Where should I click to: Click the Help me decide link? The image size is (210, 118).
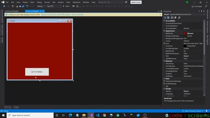pyautogui.click(x=77, y=14)
